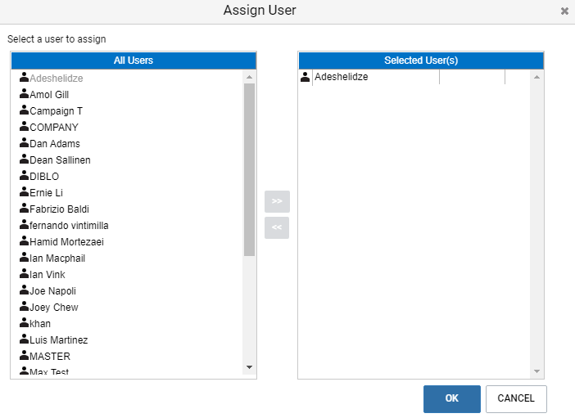Select Amol Gill from All Users
This screenshot has height=418, width=575.
point(49,95)
